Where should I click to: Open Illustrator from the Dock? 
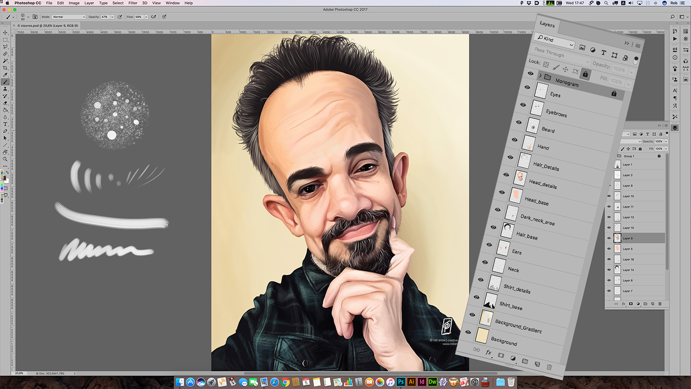click(x=412, y=382)
